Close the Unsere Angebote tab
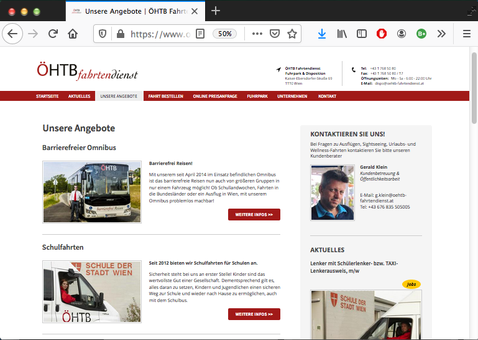The height and width of the screenshot is (340, 478). (195, 11)
